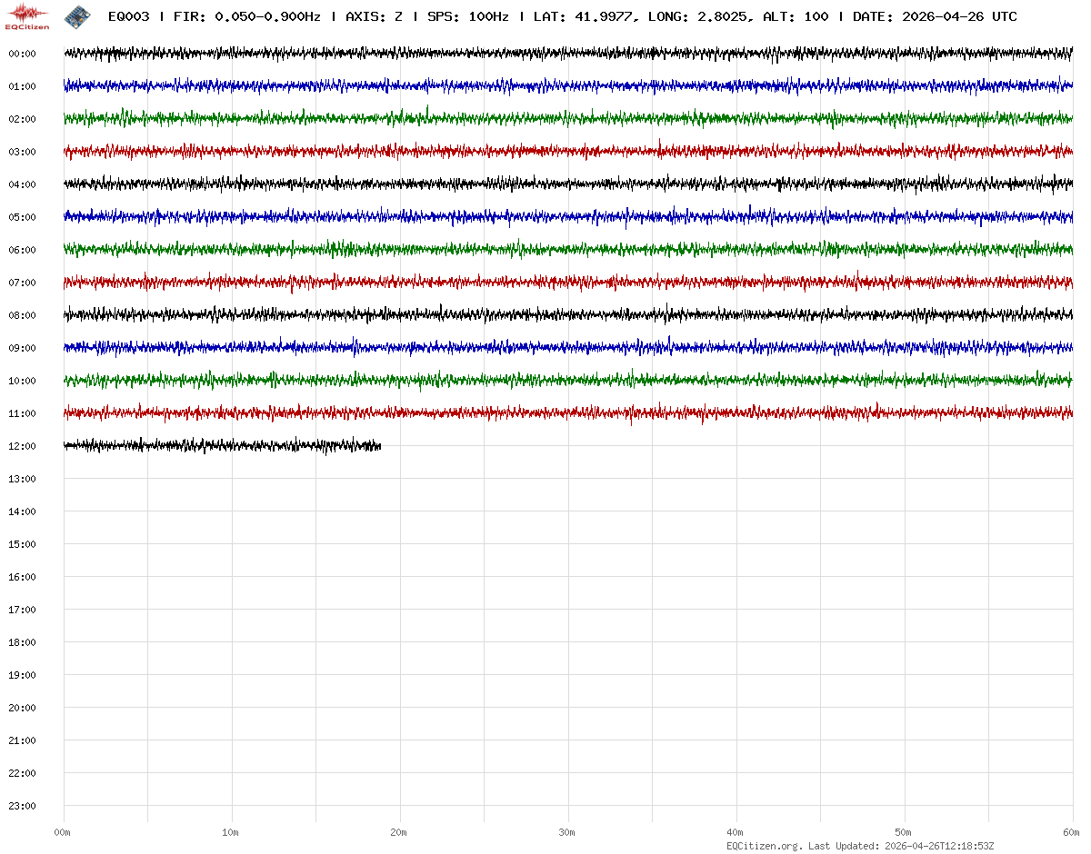Click the 30m marker on minute axis
1091x854 pixels.
[x=567, y=832]
